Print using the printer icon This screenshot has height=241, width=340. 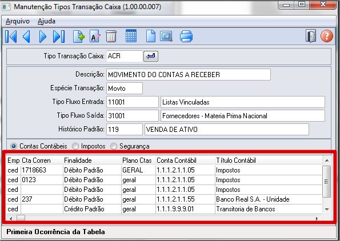point(186,36)
